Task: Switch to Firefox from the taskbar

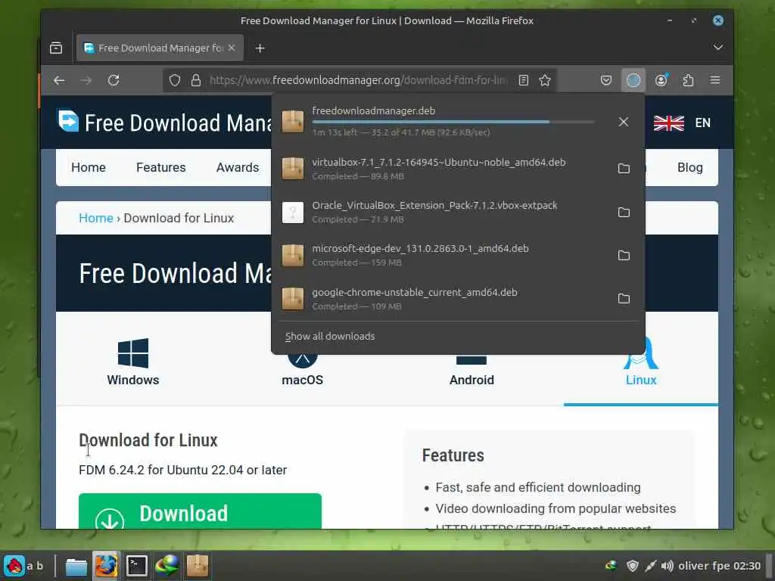Action: 106,566
